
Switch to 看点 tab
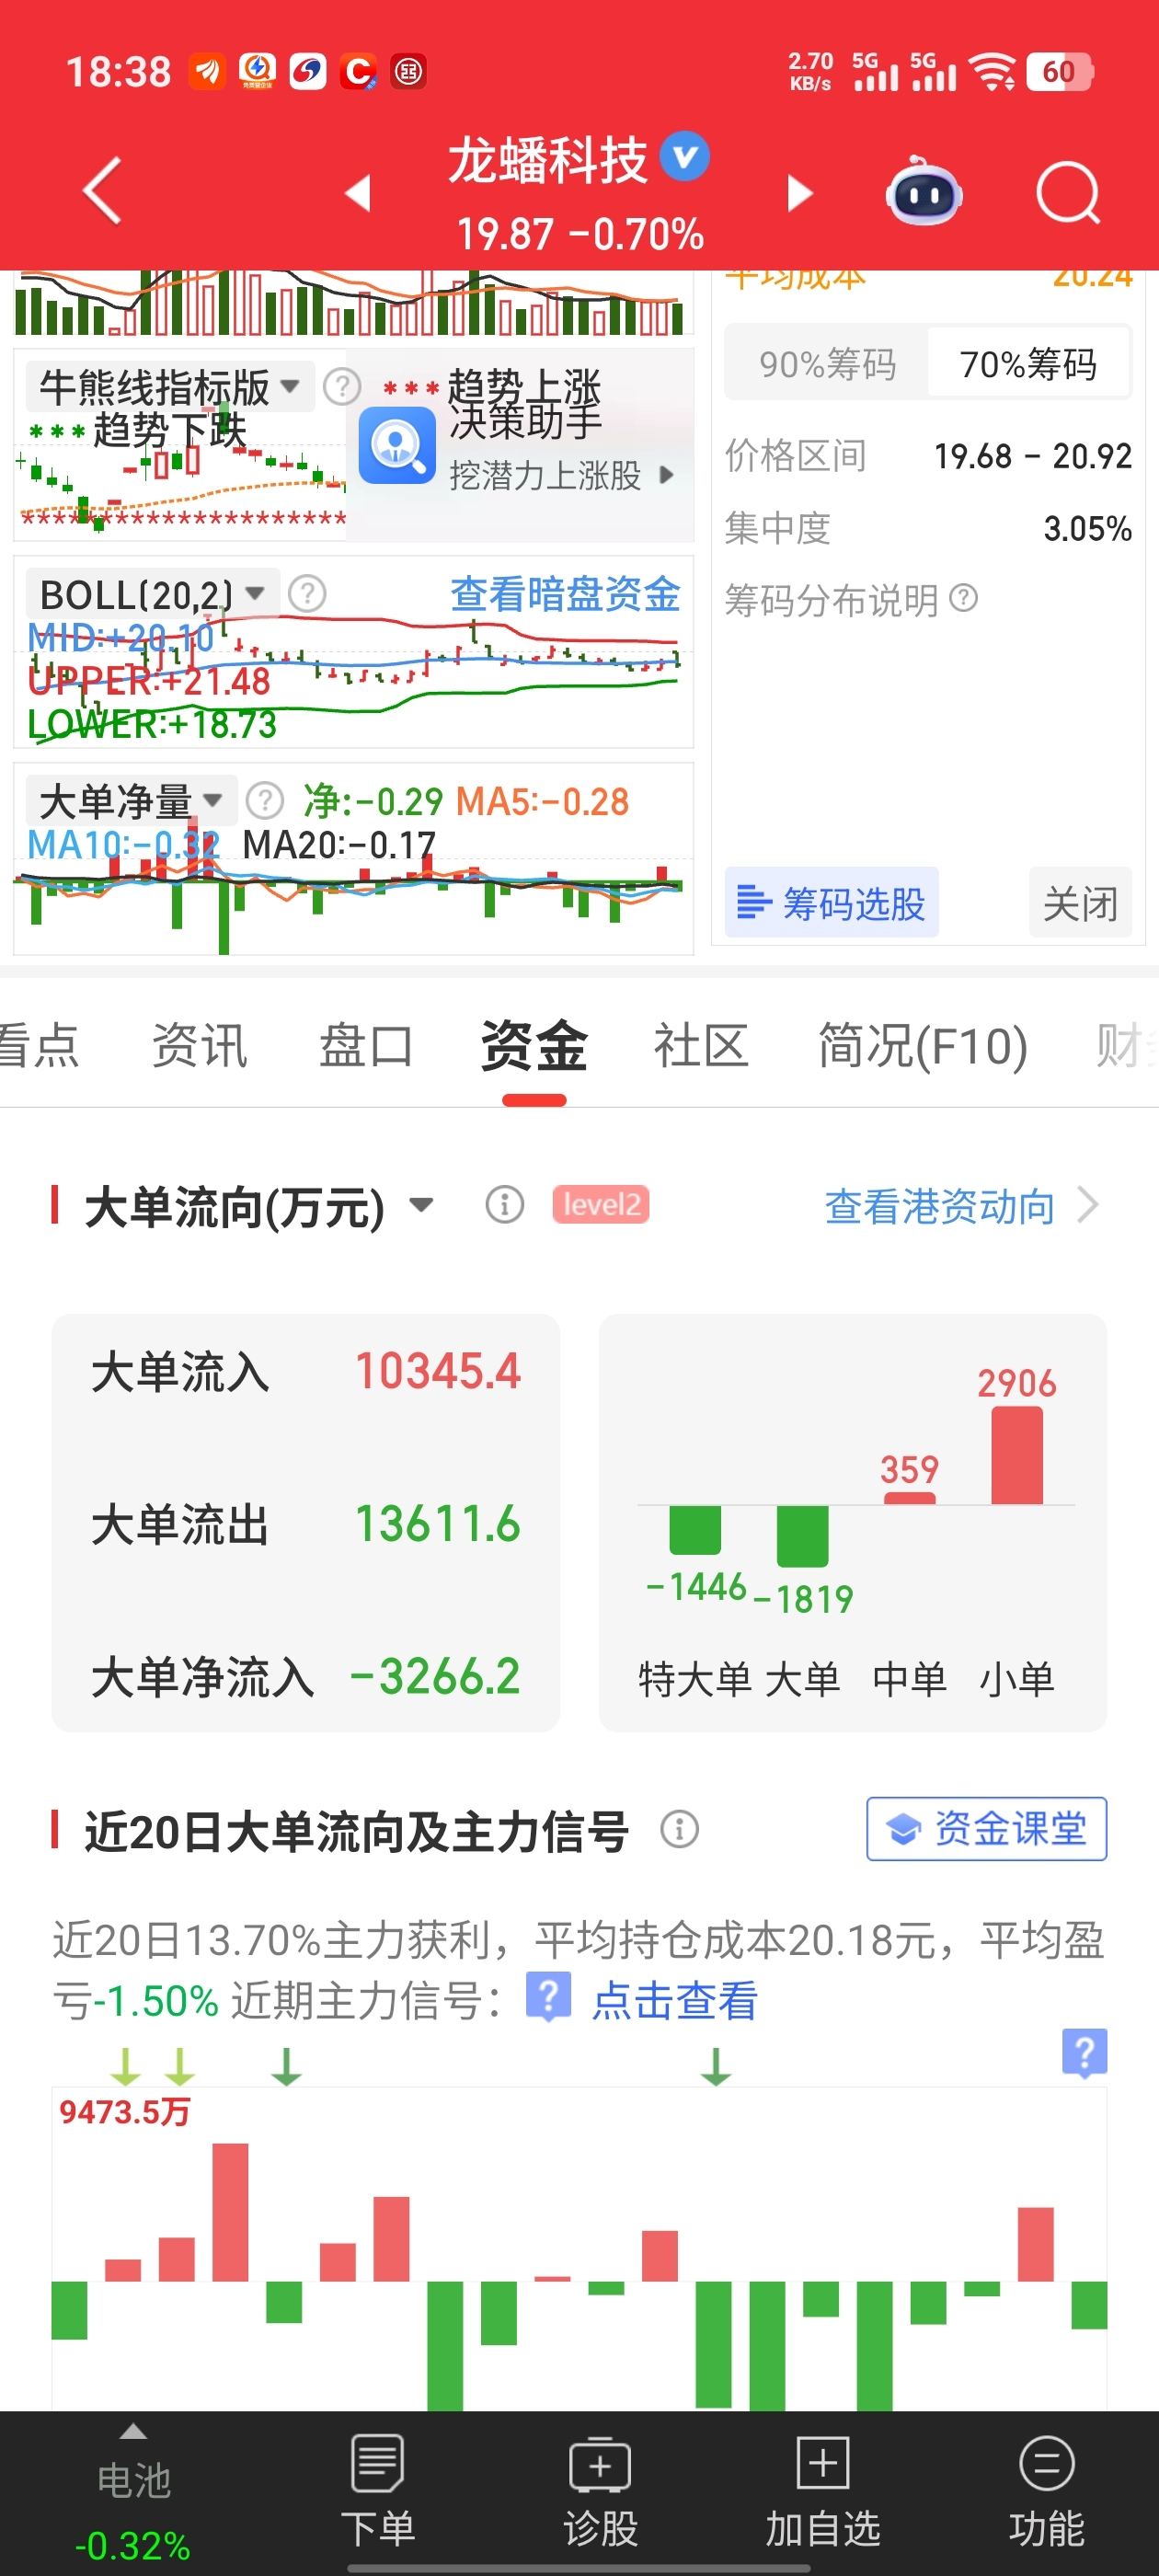(38, 1045)
